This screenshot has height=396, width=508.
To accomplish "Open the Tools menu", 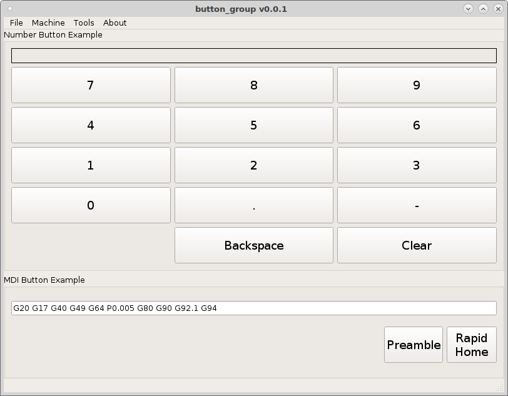I will click(84, 23).
